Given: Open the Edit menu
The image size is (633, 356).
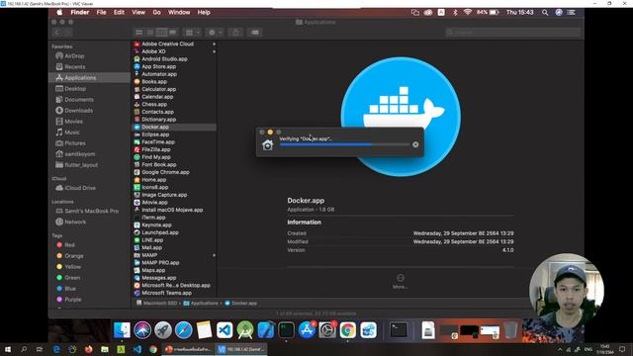Looking at the screenshot, I should tap(119, 12).
